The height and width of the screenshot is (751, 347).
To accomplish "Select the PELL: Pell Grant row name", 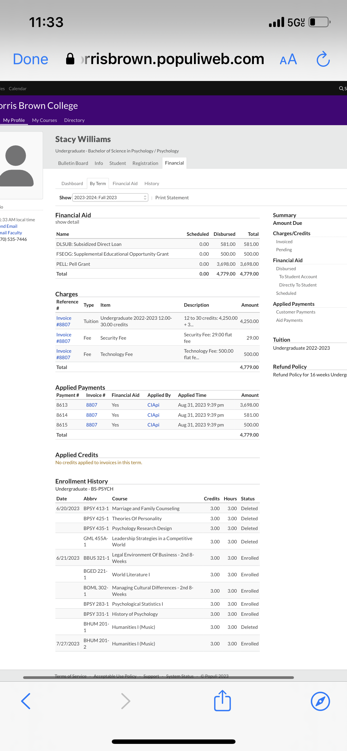I will click(73, 264).
